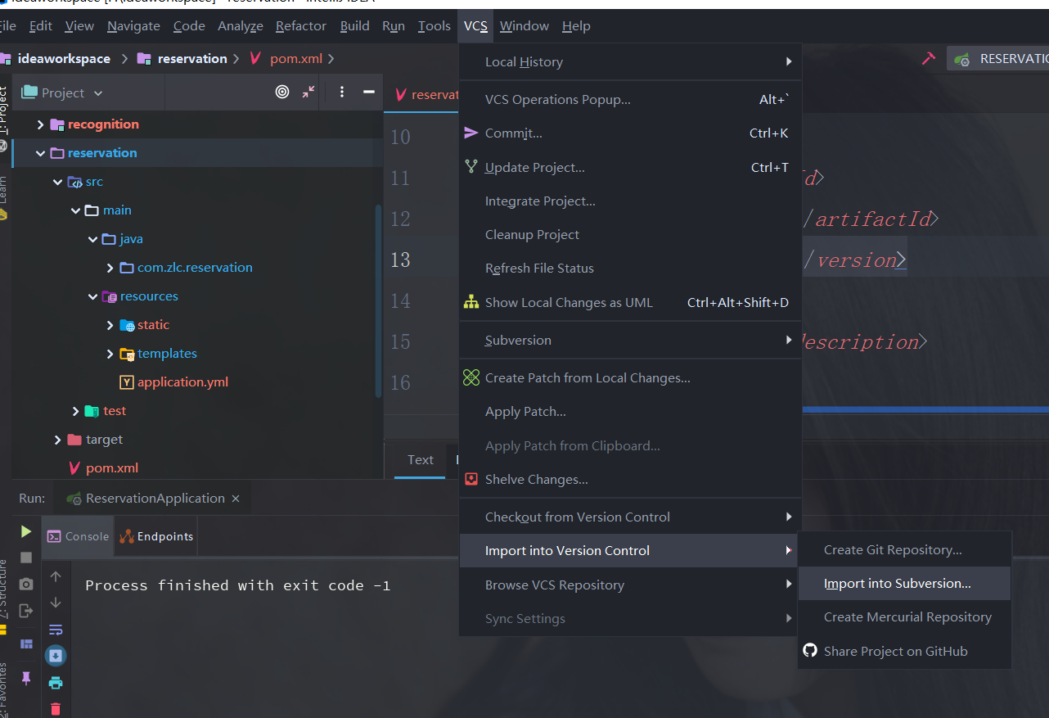Collapse the reservation folder

pos(40,153)
